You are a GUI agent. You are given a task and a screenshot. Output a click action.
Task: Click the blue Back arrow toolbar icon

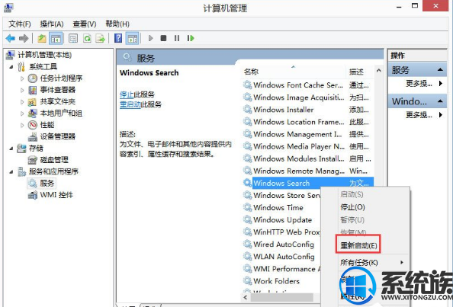click(x=11, y=38)
